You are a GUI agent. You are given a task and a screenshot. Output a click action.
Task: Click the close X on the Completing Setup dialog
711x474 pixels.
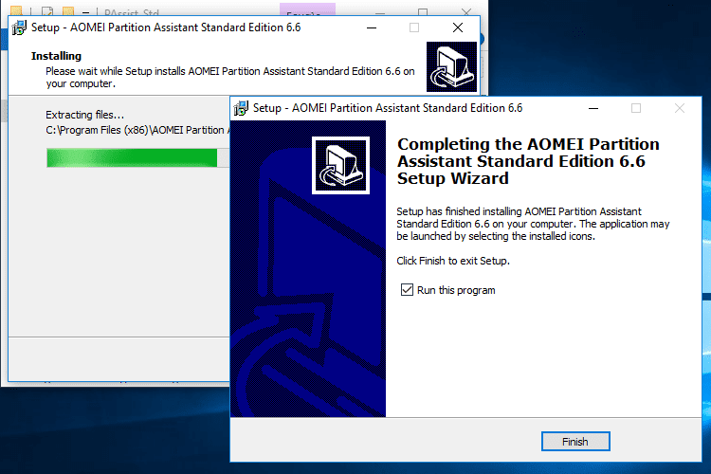pos(679,108)
